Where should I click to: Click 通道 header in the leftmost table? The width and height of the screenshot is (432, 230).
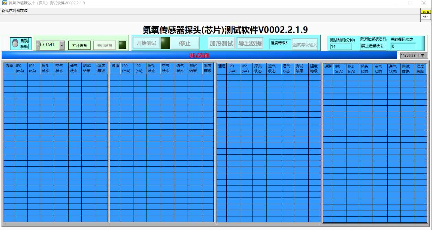(x=9, y=68)
